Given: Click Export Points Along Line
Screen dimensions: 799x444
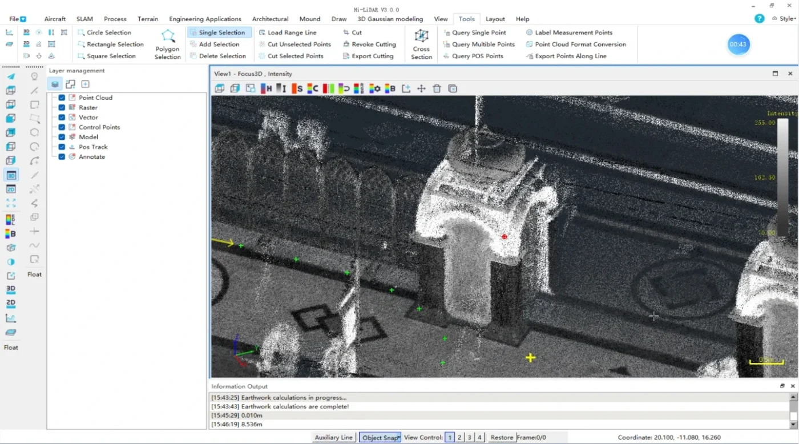Looking at the screenshot, I should (x=566, y=56).
